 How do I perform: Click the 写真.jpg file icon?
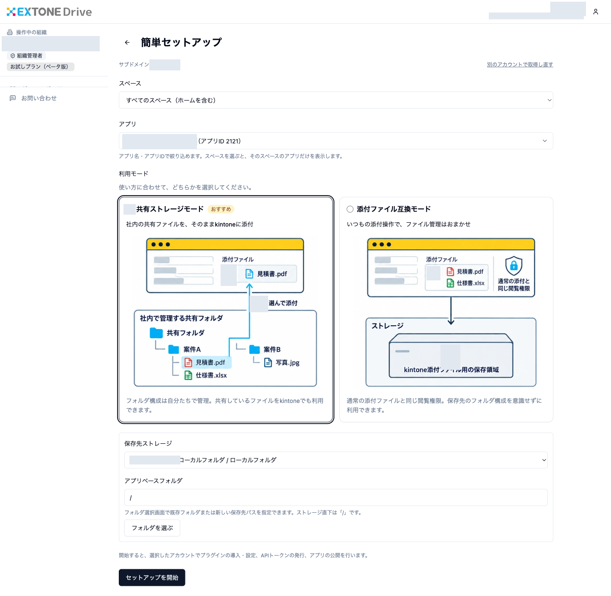point(268,363)
